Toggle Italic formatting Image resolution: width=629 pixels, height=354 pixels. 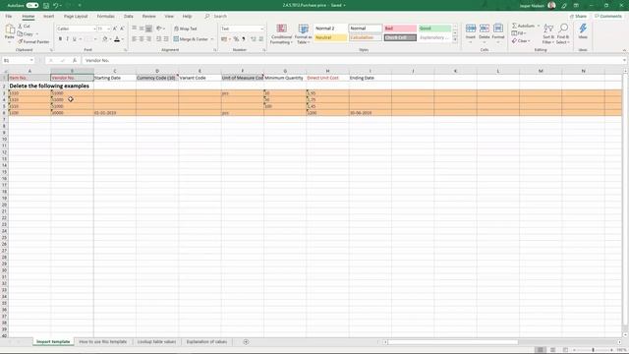coord(67,39)
